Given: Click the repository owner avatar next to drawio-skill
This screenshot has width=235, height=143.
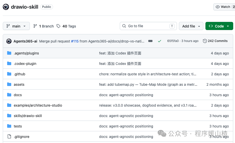Looking at the screenshot, I should (6, 7).
